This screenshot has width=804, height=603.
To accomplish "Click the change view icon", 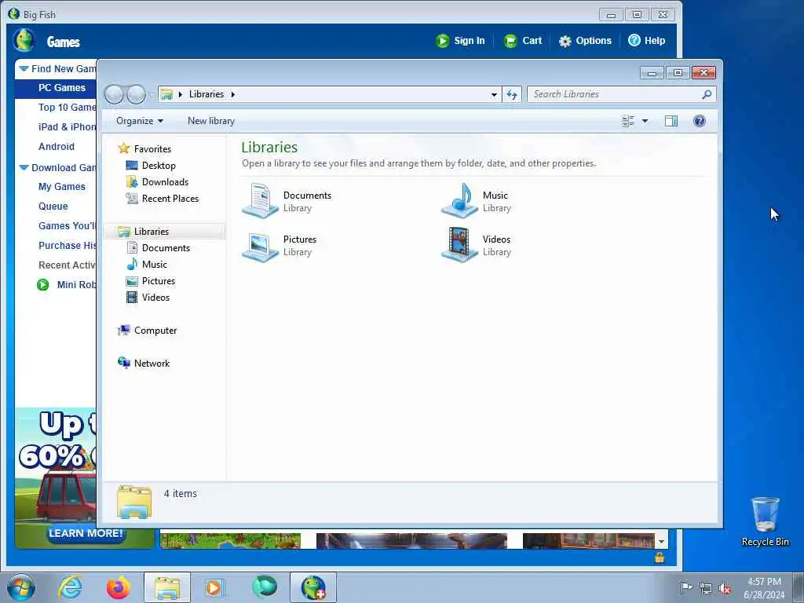I will (x=628, y=121).
